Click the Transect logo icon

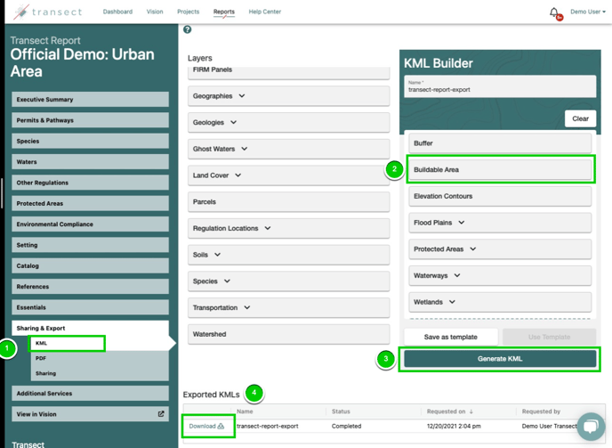pos(22,12)
